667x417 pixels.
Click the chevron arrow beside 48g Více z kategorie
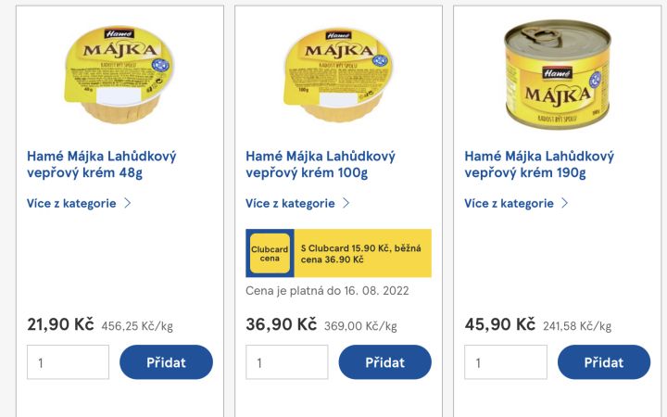pyautogui.click(x=127, y=203)
